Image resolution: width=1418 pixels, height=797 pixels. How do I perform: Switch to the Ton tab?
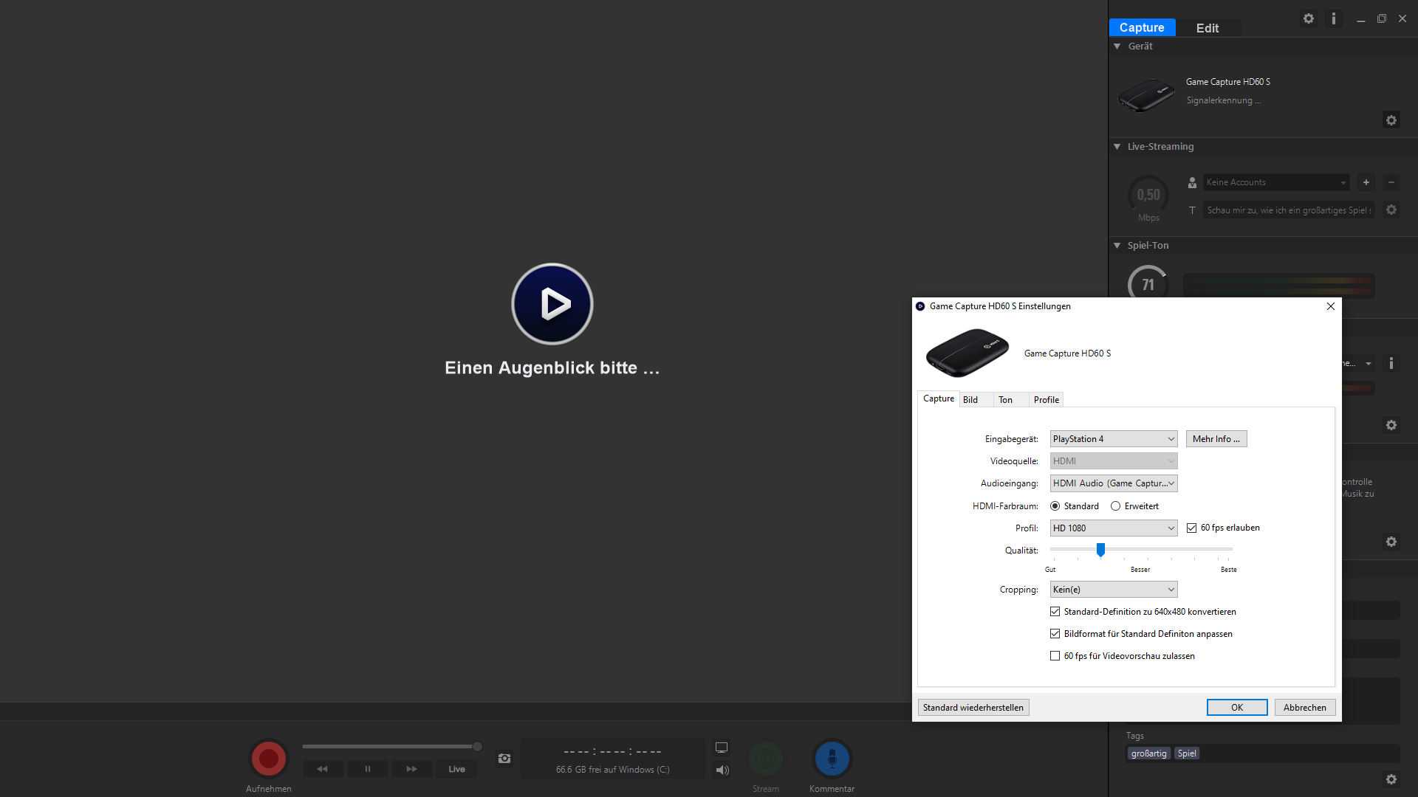click(x=1005, y=400)
